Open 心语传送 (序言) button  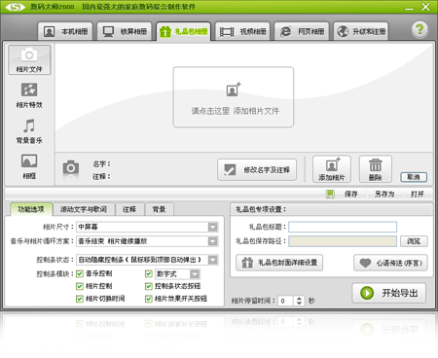tap(390, 263)
